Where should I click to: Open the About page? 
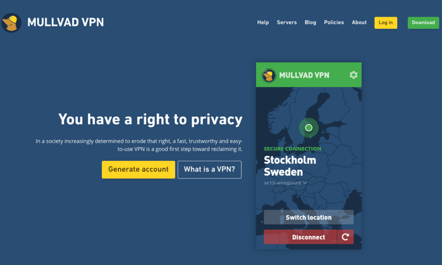click(x=359, y=23)
